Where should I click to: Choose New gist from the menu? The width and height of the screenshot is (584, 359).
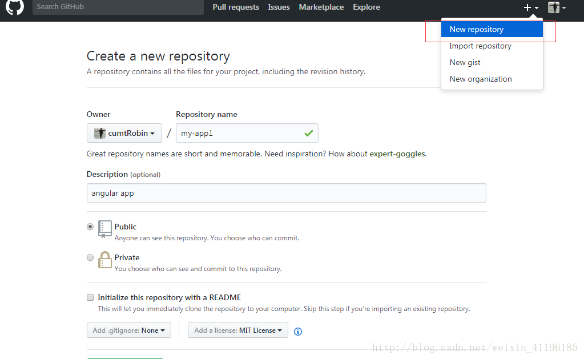[x=492, y=62]
